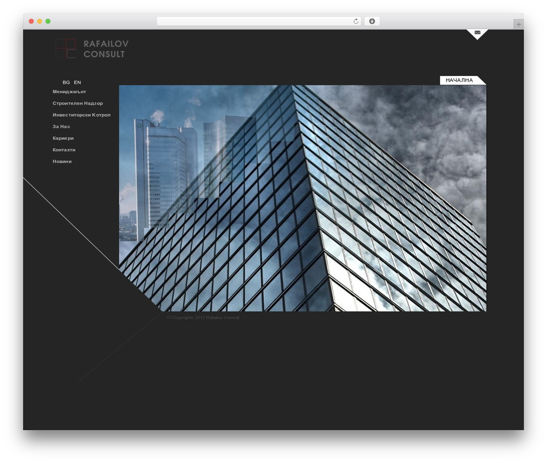The width and height of the screenshot is (547, 463).
Task: Close the browser window with red button
Action: point(31,21)
